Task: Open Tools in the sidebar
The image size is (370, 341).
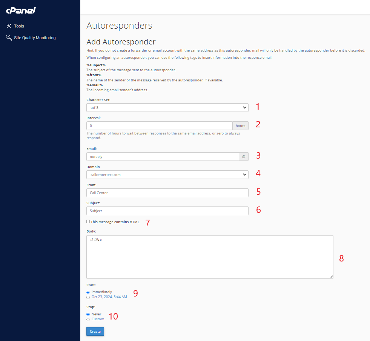Action: [x=19, y=26]
